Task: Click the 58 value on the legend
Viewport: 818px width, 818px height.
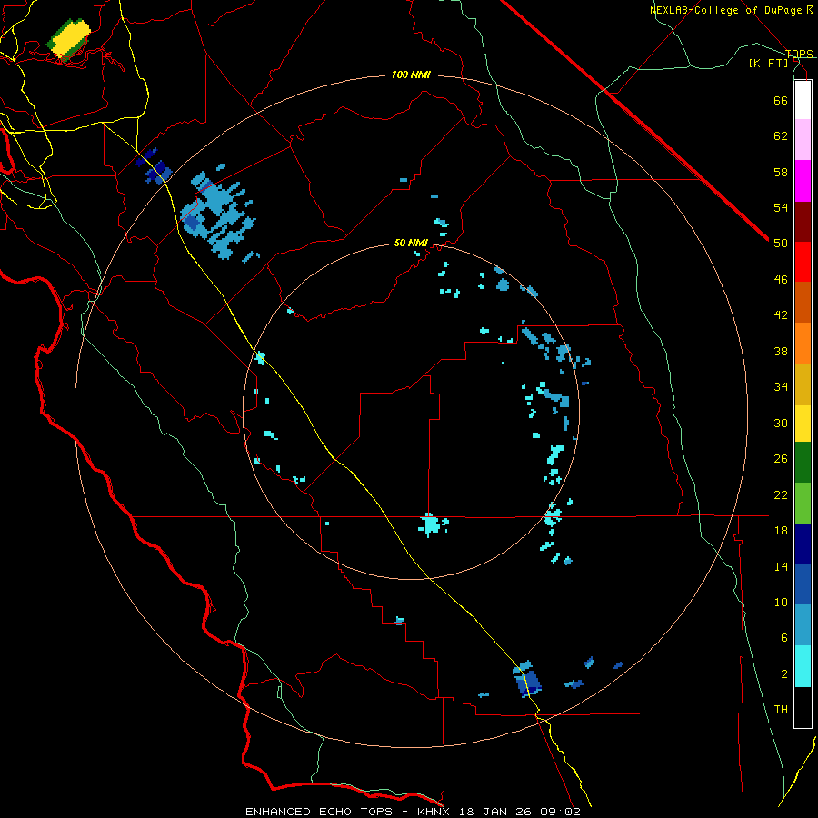Action: point(781,172)
